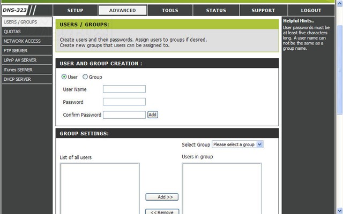Screen dimensions: 343x214
Task: Open the Select Group dropdown
Action: click(237, 144)
